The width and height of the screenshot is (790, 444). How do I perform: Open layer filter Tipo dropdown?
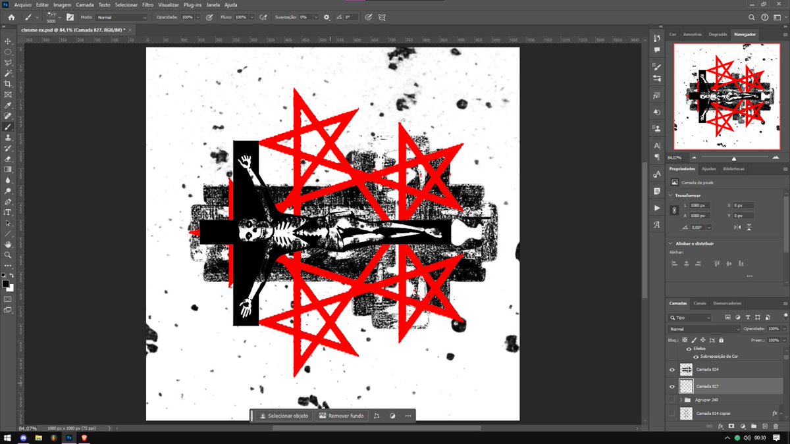point(691,318)
